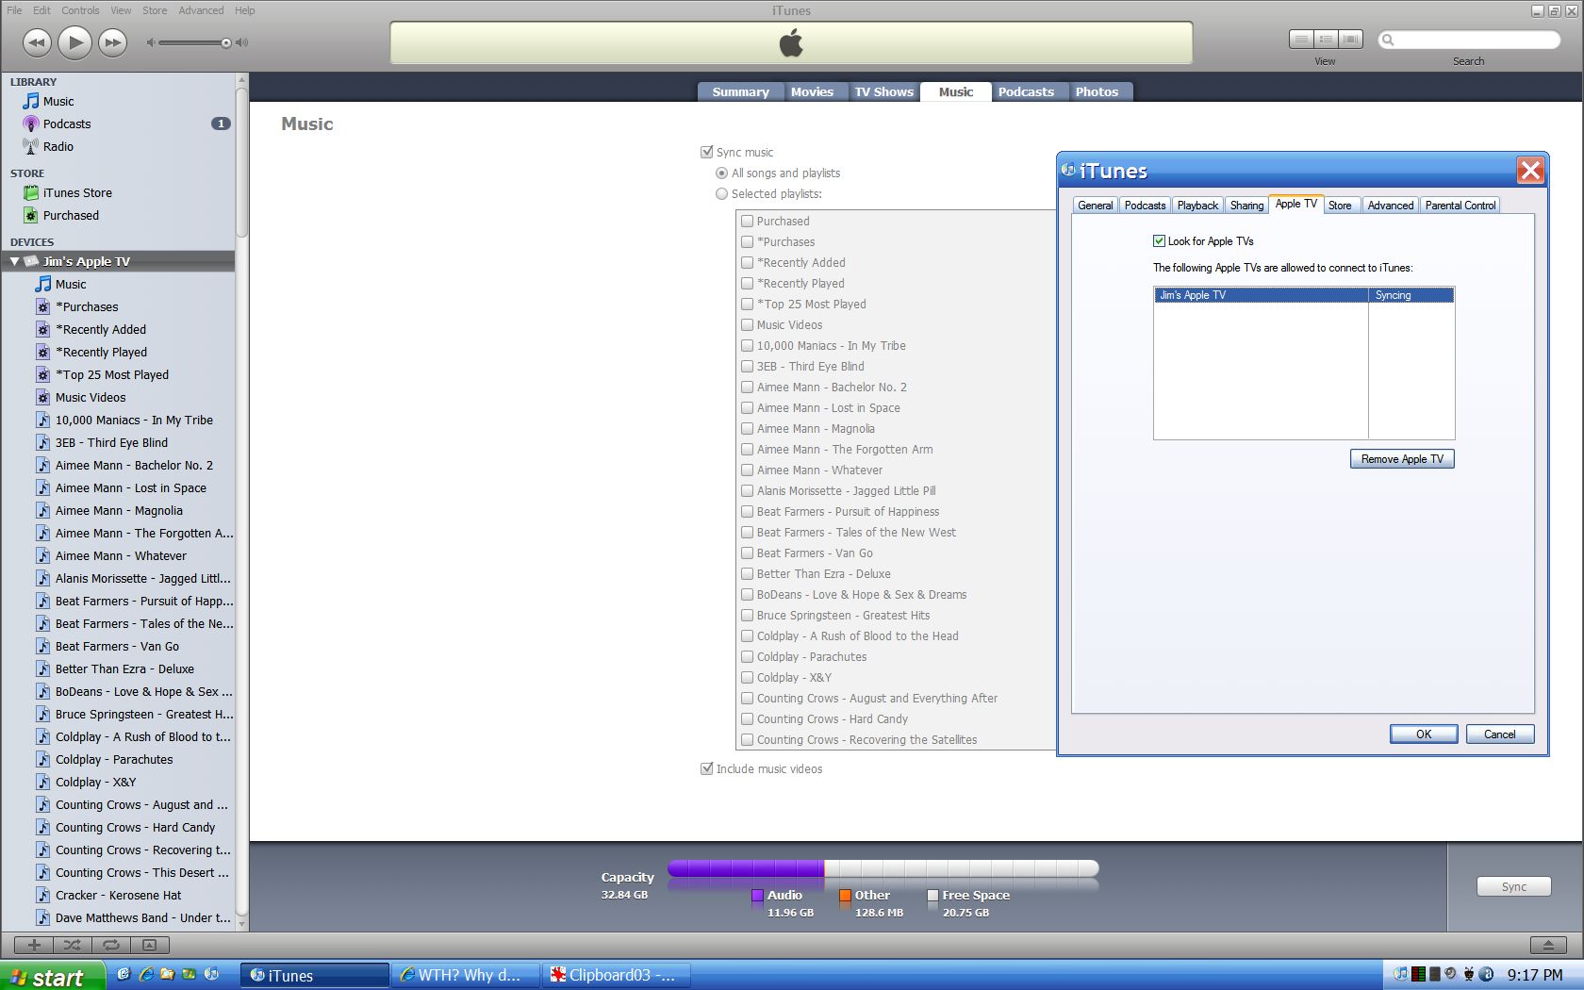
Task: Click the high-volume speaker icon
Action: (x=242, y=42)
